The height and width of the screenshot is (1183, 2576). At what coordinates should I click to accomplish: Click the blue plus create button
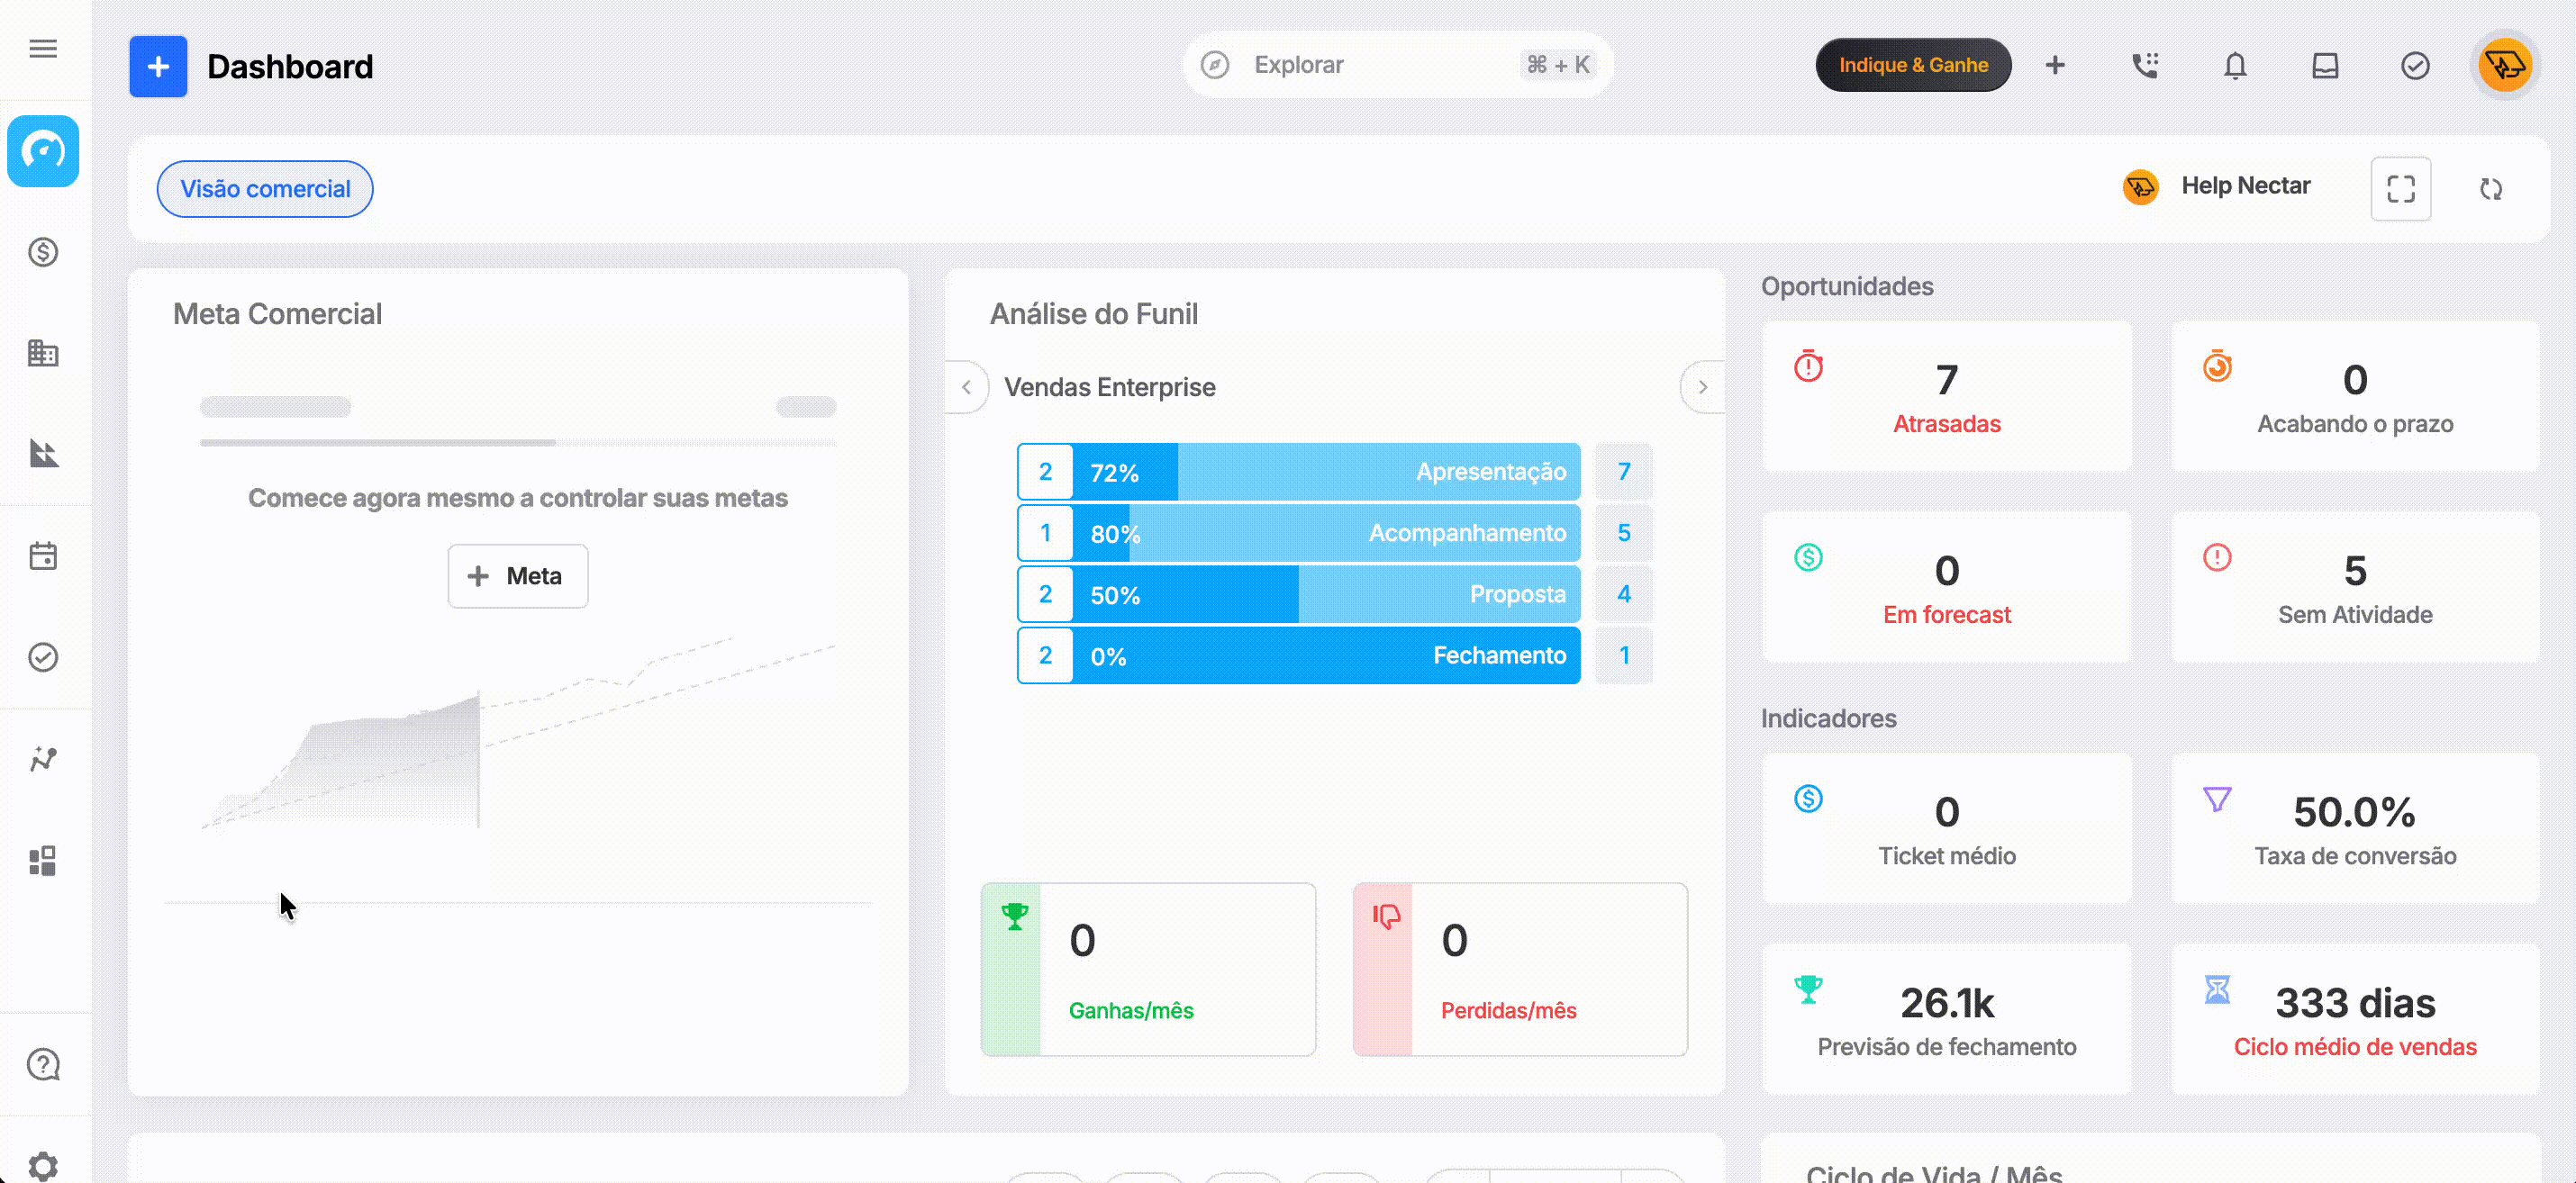158,67
